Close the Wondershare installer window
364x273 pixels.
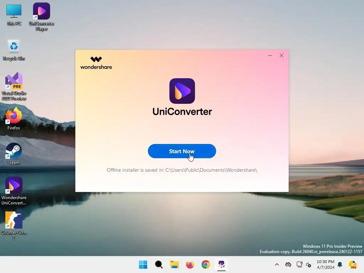click(282, 55)
